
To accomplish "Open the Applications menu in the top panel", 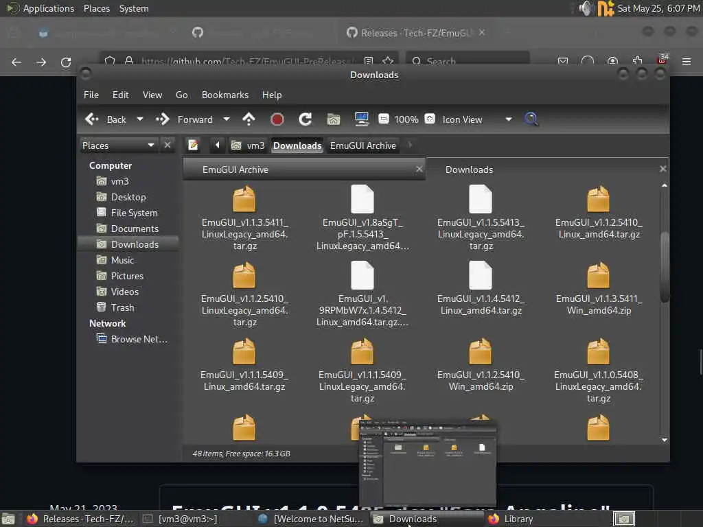I will tap(48, 8).
